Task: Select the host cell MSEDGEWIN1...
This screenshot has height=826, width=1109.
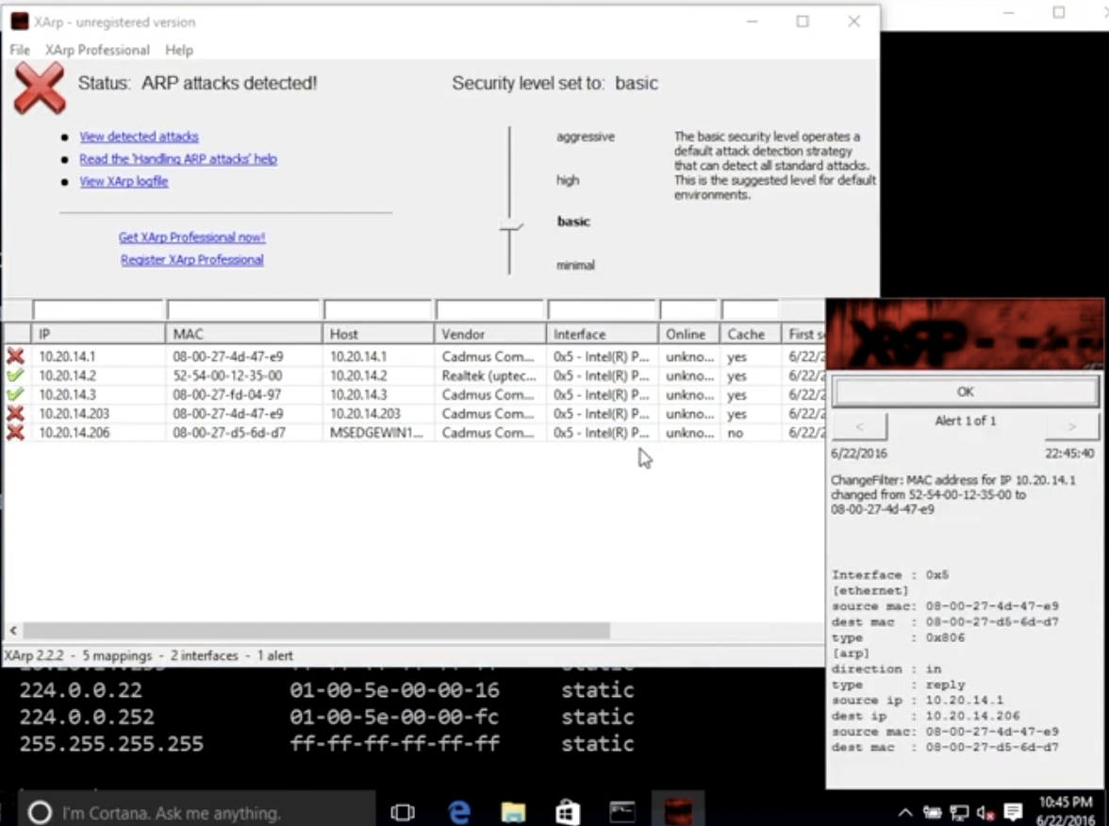Action: pyautogui.click(x=376, y=433)
